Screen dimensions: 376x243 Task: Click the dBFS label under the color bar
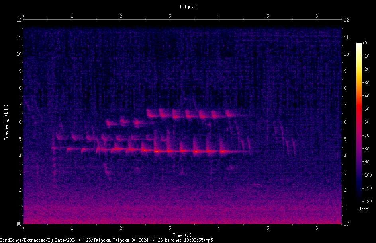[363, 209]
